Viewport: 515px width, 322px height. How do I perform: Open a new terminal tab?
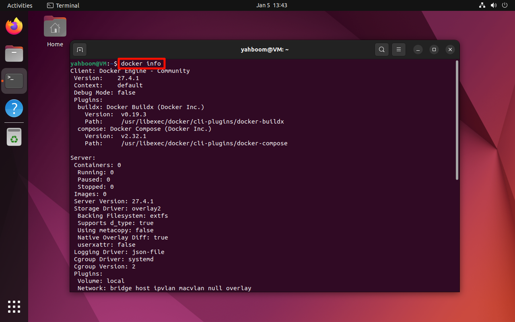pyautogui.click(x=79, y=50)
